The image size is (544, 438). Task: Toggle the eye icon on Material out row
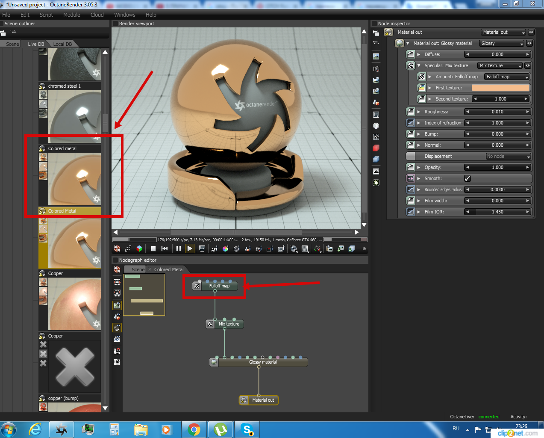[x=531, y=32]
